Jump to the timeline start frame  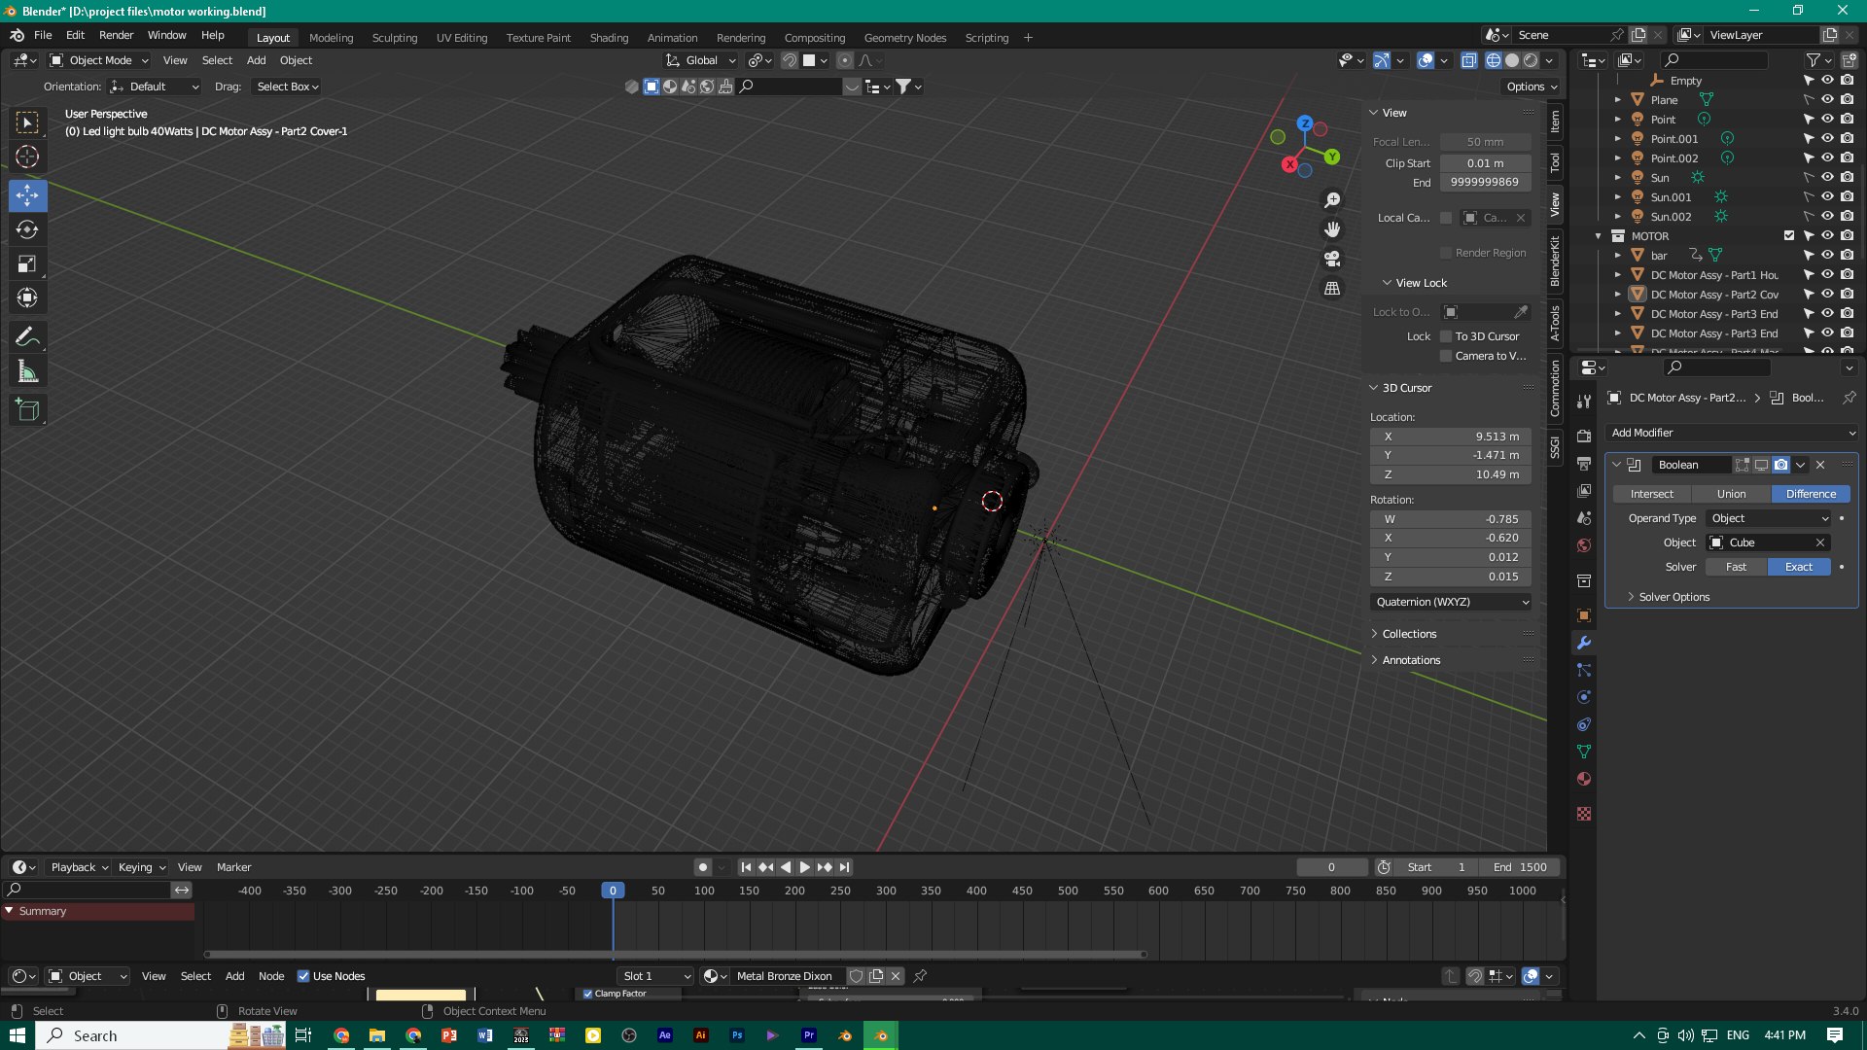click(746, 867)
